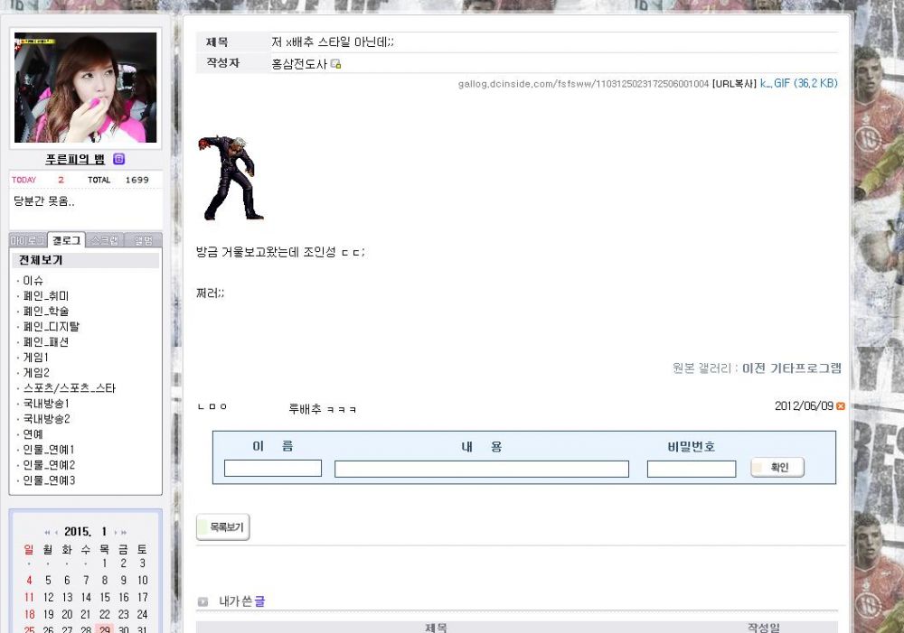Go to next month in calendar

tap(115, 533)
